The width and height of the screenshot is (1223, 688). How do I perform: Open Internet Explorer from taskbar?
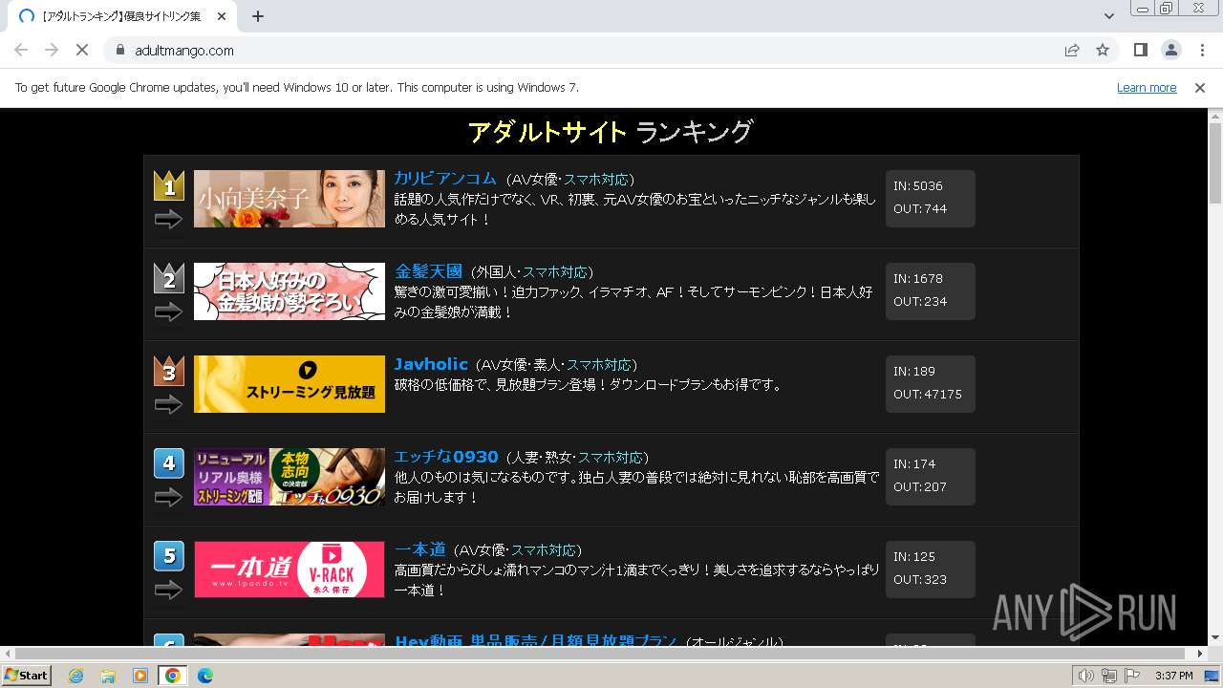75,676
